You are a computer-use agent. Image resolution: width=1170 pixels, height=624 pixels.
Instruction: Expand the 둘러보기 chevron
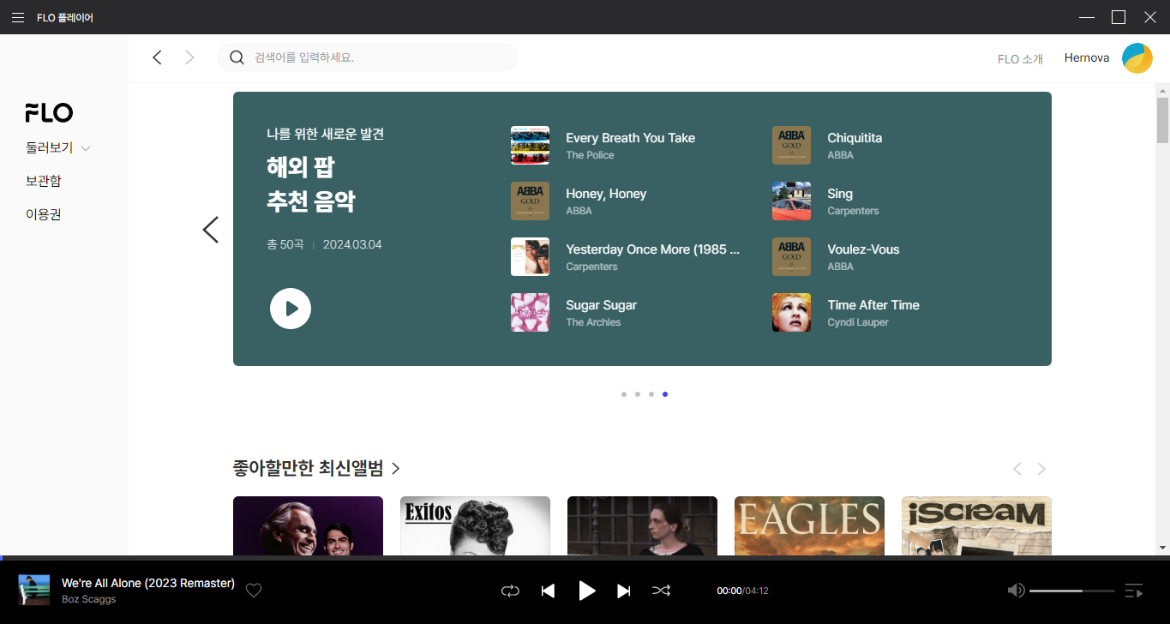pos(86,148)
